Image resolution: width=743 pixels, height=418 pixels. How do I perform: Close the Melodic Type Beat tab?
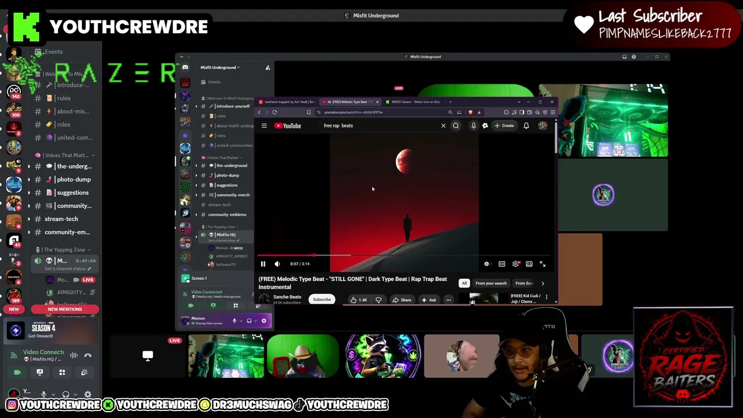pyautogui.click(x=377, y=102)
